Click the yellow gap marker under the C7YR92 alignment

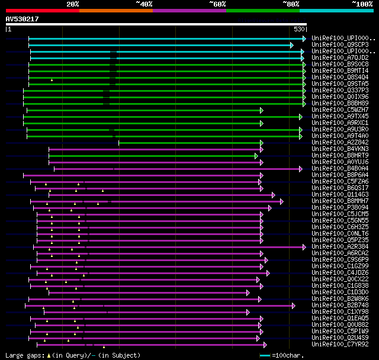pyautogui.click(x=104, y=347)
